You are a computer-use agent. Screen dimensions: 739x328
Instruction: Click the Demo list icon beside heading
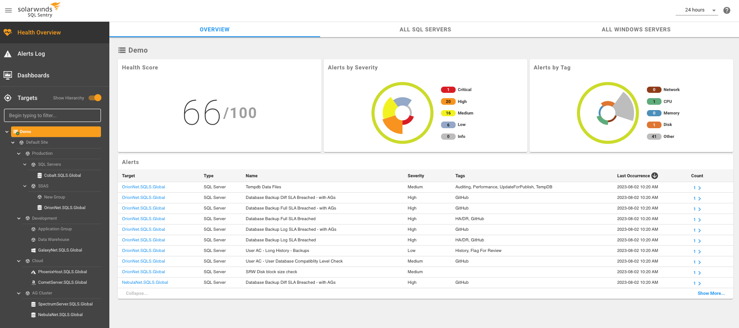[122, 50]
